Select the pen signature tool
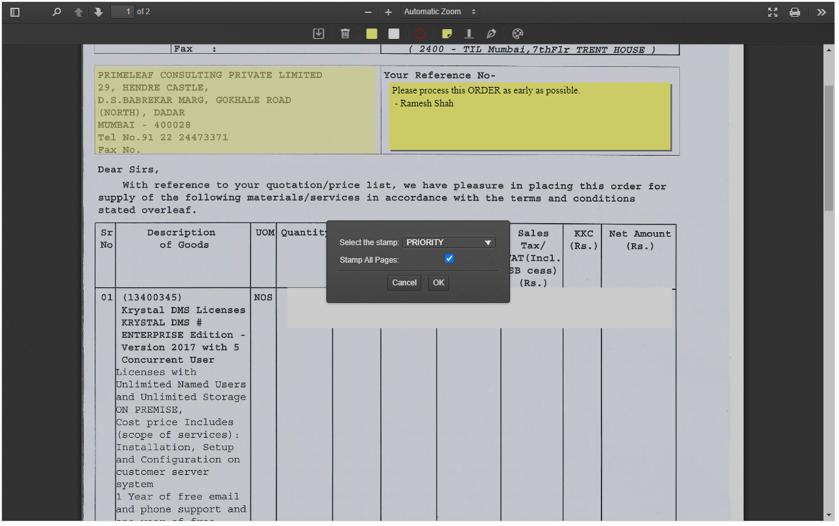 pos(491,34)
